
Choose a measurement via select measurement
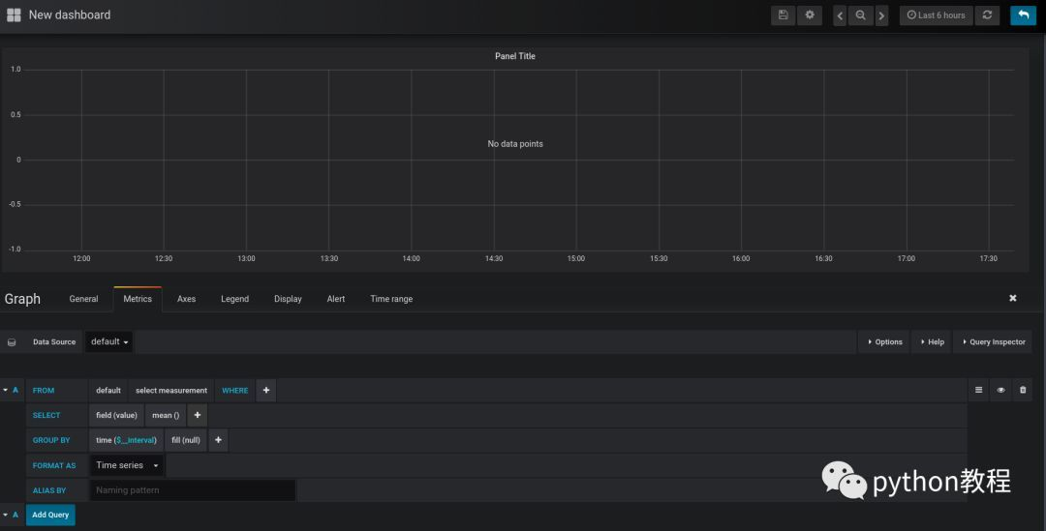coord(171,391)
